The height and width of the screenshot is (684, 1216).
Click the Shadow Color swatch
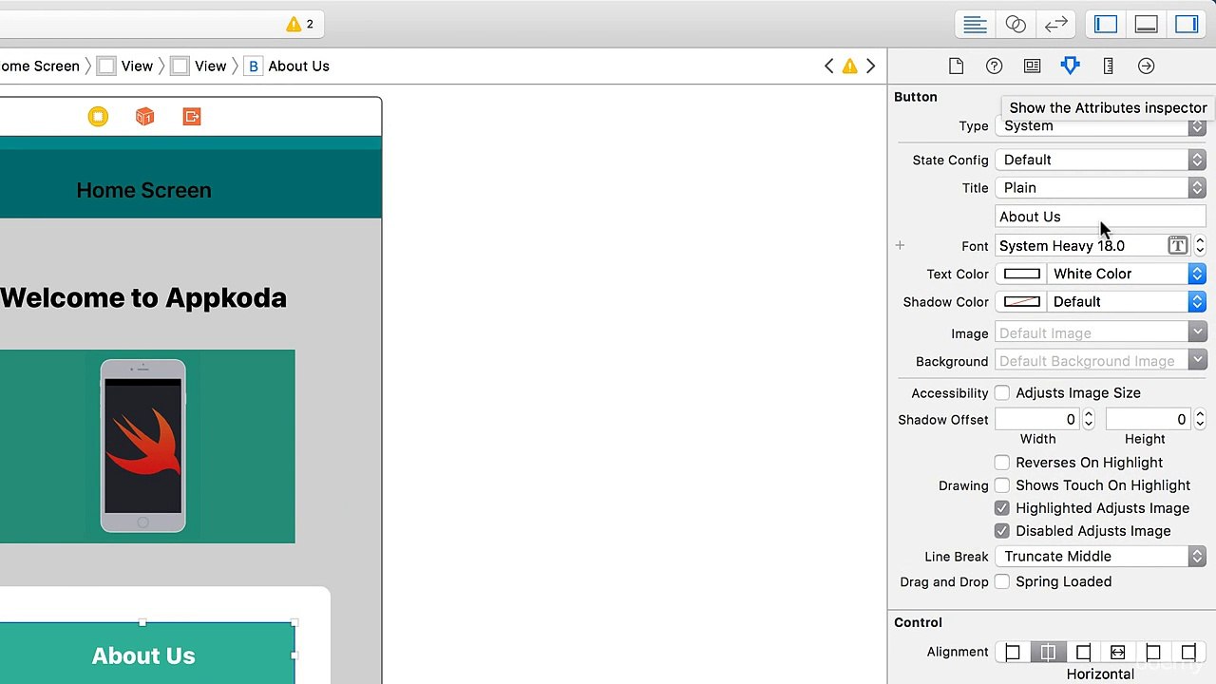pyautogui.click(x=1022, y=302)
